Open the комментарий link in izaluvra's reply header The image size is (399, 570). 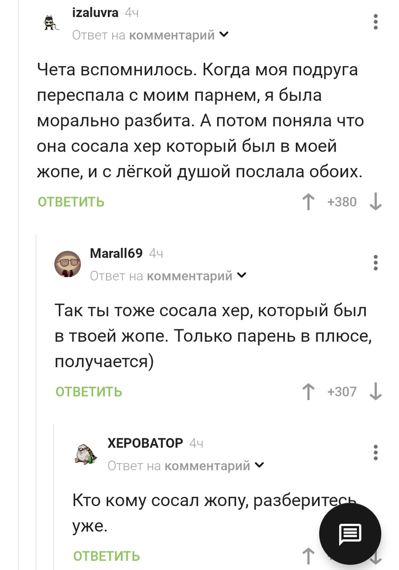point(172,34)
